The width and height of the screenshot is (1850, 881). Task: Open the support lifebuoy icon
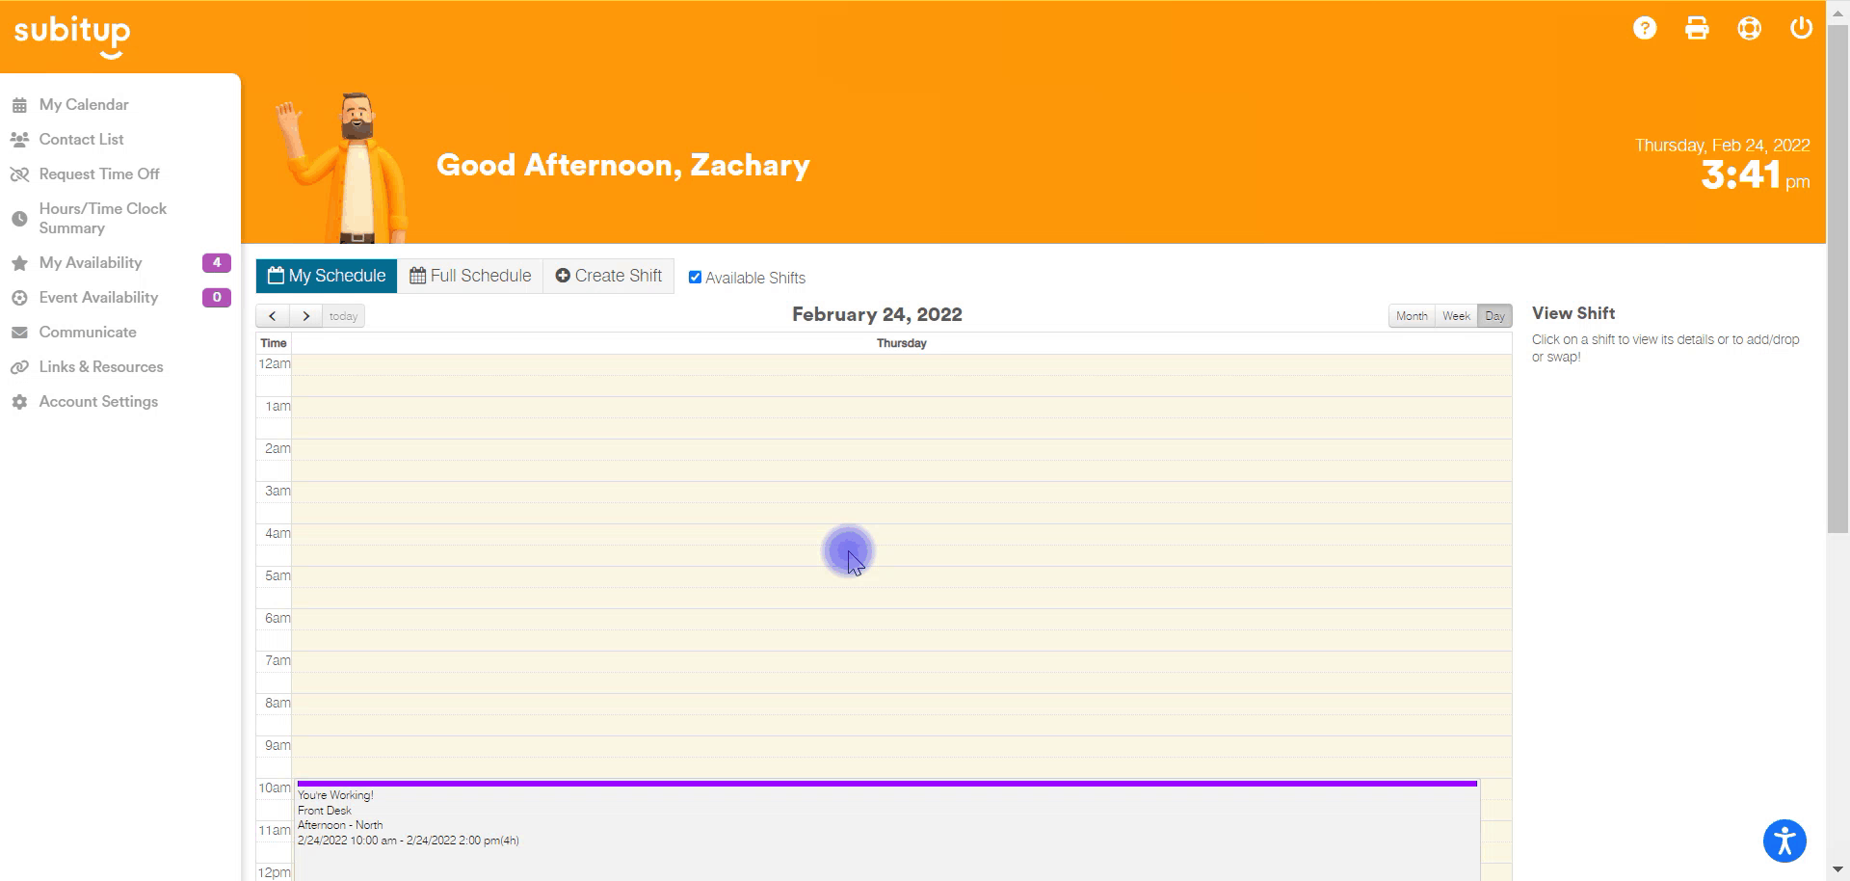click(x=1749, y=28)
